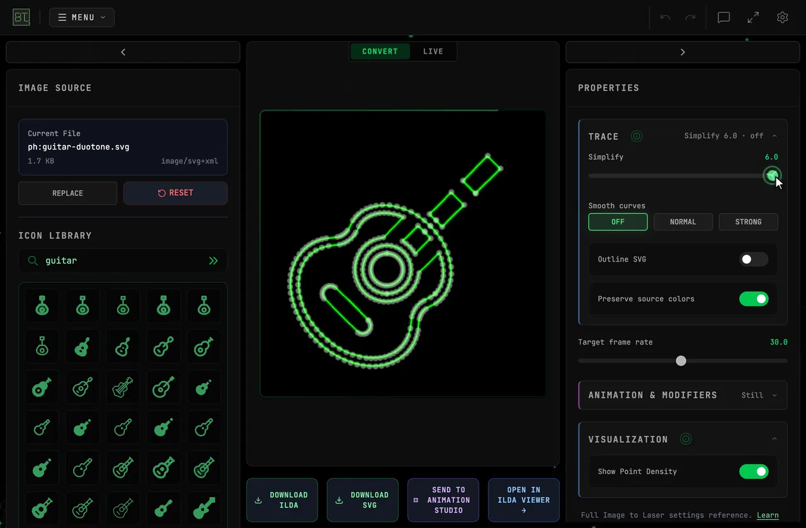Viewport: 806px width, 528px height.
Task: Click Open in ILDA Viewer
Action: click(x=524, y=500)
